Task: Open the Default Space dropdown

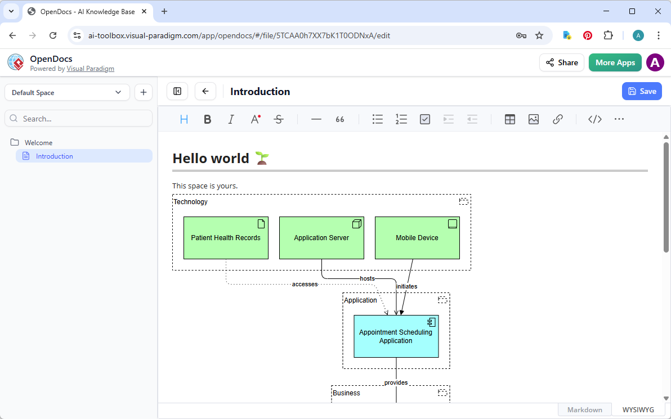Action: (x=66, y=92)
